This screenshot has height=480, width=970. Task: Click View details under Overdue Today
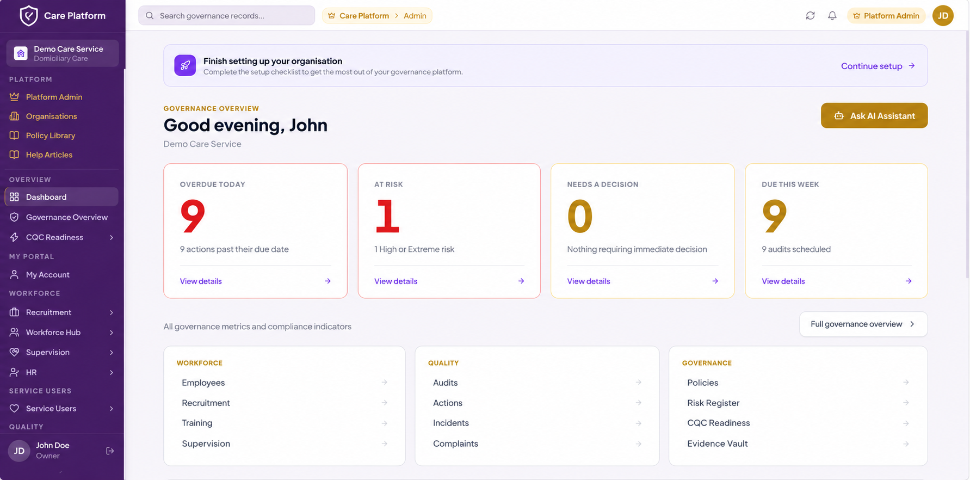click(201, 281)
